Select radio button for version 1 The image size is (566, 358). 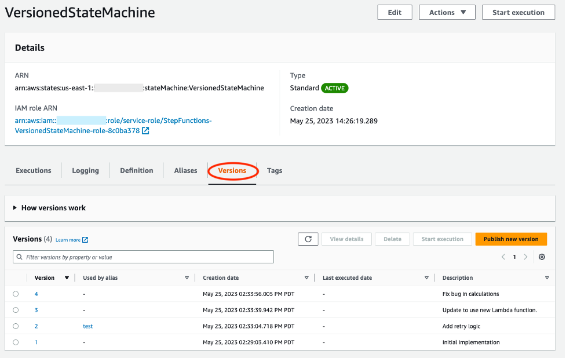coord(16,342)
